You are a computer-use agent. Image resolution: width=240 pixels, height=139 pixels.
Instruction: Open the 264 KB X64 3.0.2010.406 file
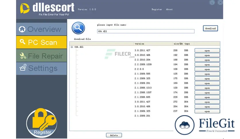point(207,107)
